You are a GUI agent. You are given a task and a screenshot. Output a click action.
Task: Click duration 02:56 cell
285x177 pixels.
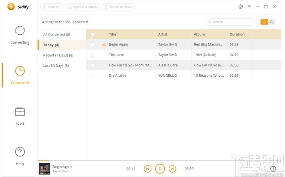pos(234,65)
